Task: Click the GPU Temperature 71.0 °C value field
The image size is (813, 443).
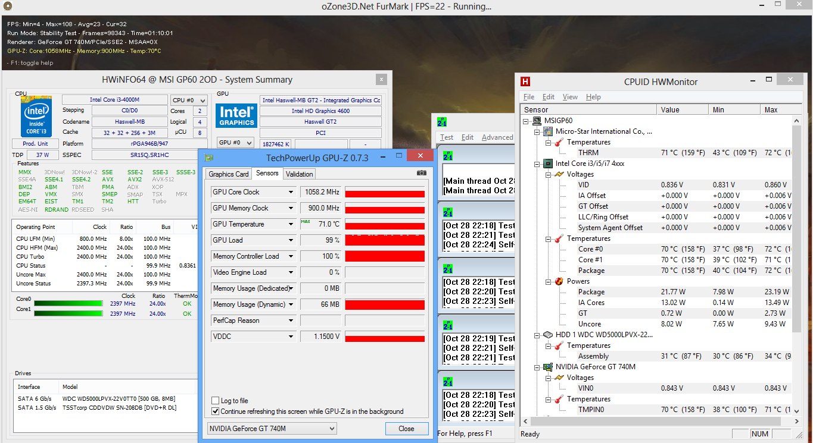Action: (320, 224)
